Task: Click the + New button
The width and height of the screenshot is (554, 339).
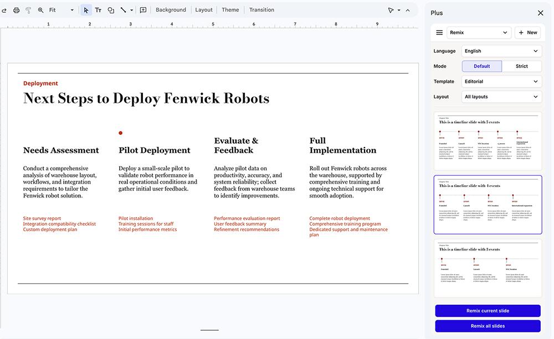Action: coord(527,33)
